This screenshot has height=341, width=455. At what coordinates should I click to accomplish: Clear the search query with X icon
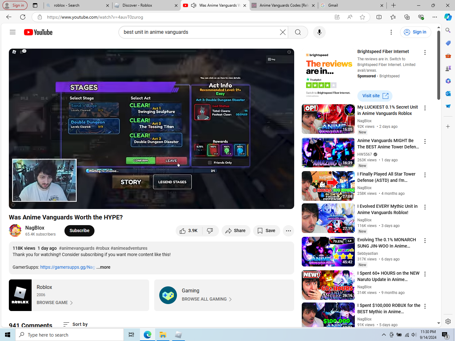pyautogui.click(x=282, y=32)
